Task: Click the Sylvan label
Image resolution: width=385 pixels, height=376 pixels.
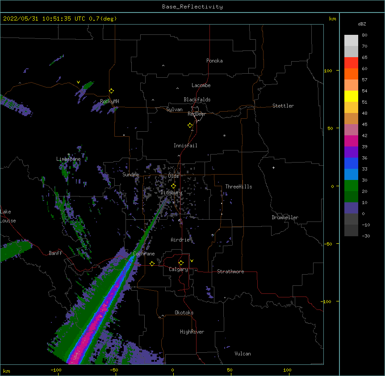Action: tap(174, 109)
